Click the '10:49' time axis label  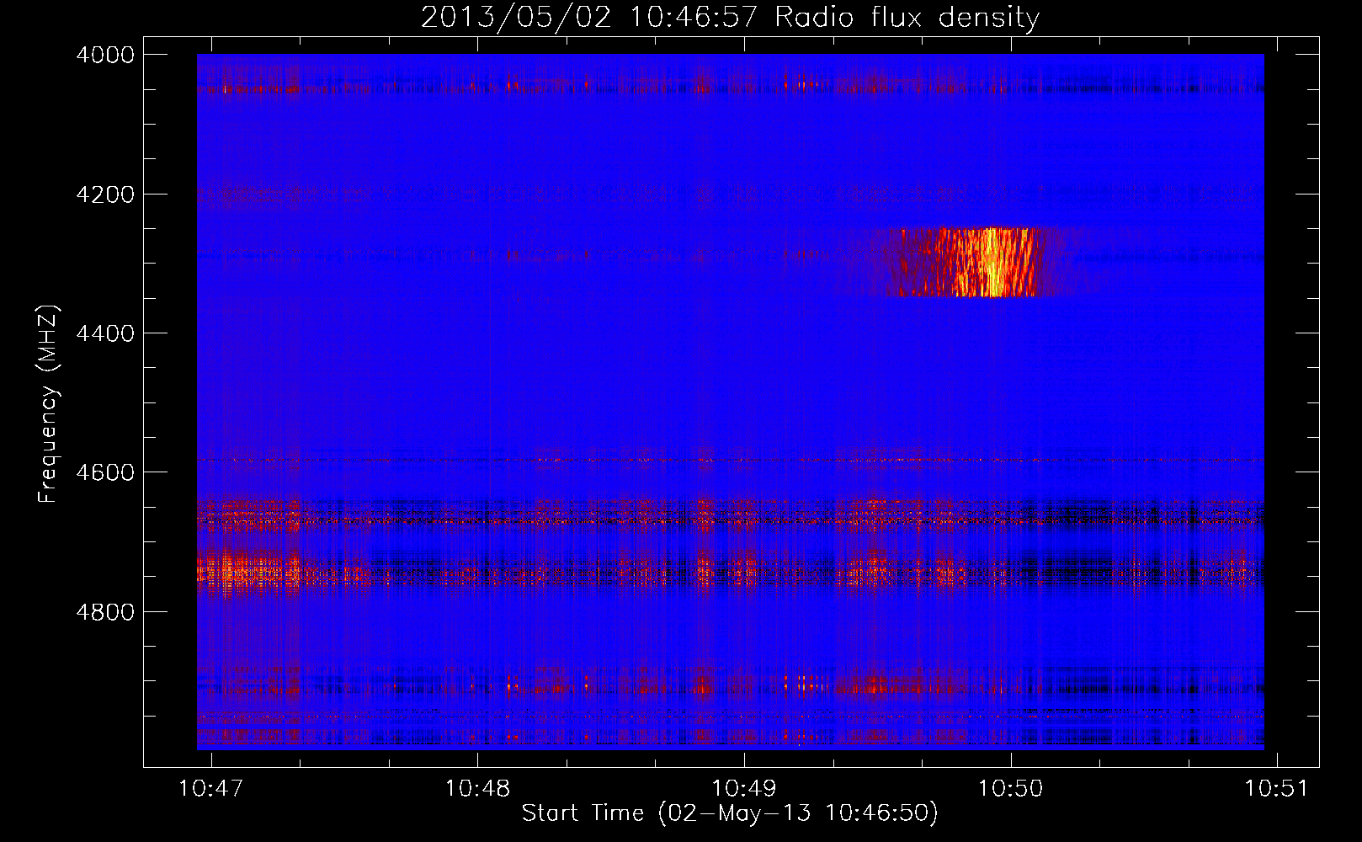744,788
